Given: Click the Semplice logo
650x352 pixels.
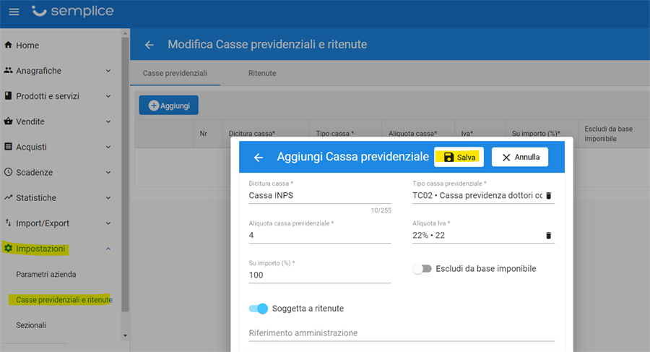Looking at the screenshot, I should (72, 12).
